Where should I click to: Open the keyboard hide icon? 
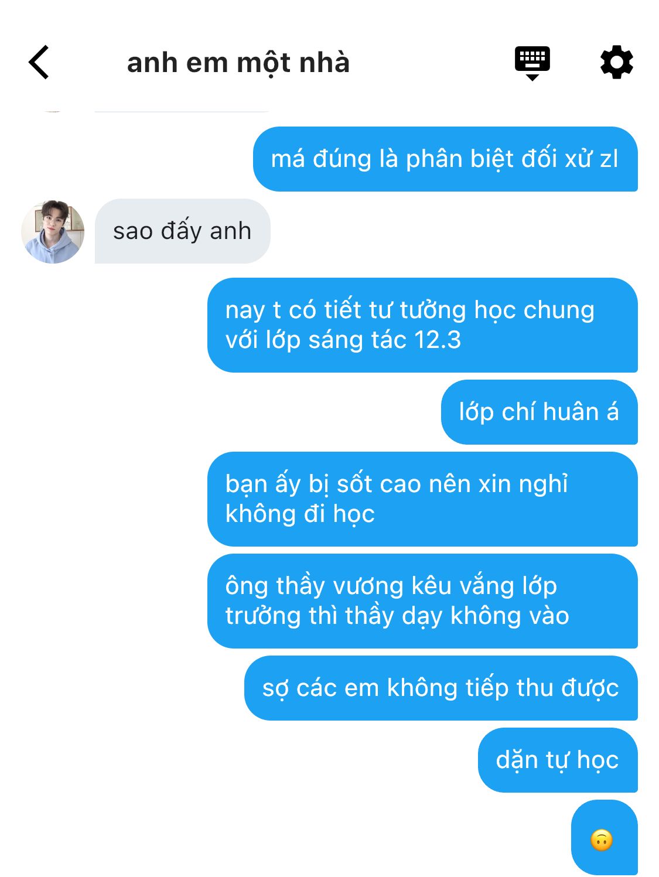point(532,63)
